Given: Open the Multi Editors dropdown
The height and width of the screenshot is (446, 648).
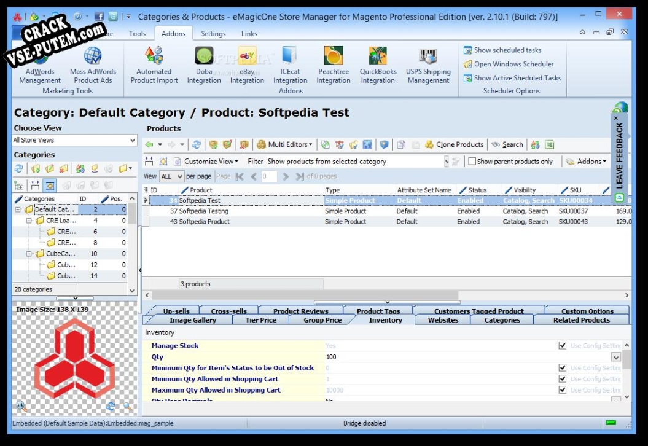Looking at the screenshot, I should point(284,145).
